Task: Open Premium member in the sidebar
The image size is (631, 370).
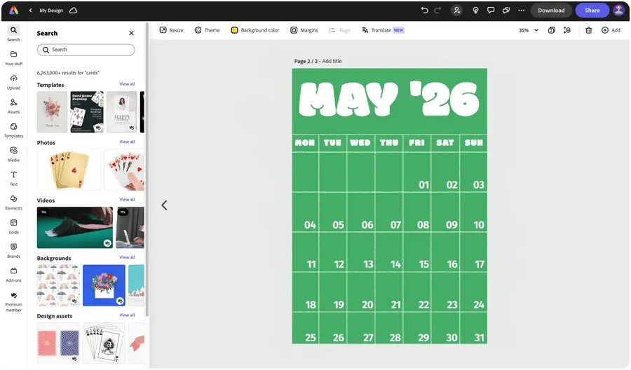Action: 14,301
